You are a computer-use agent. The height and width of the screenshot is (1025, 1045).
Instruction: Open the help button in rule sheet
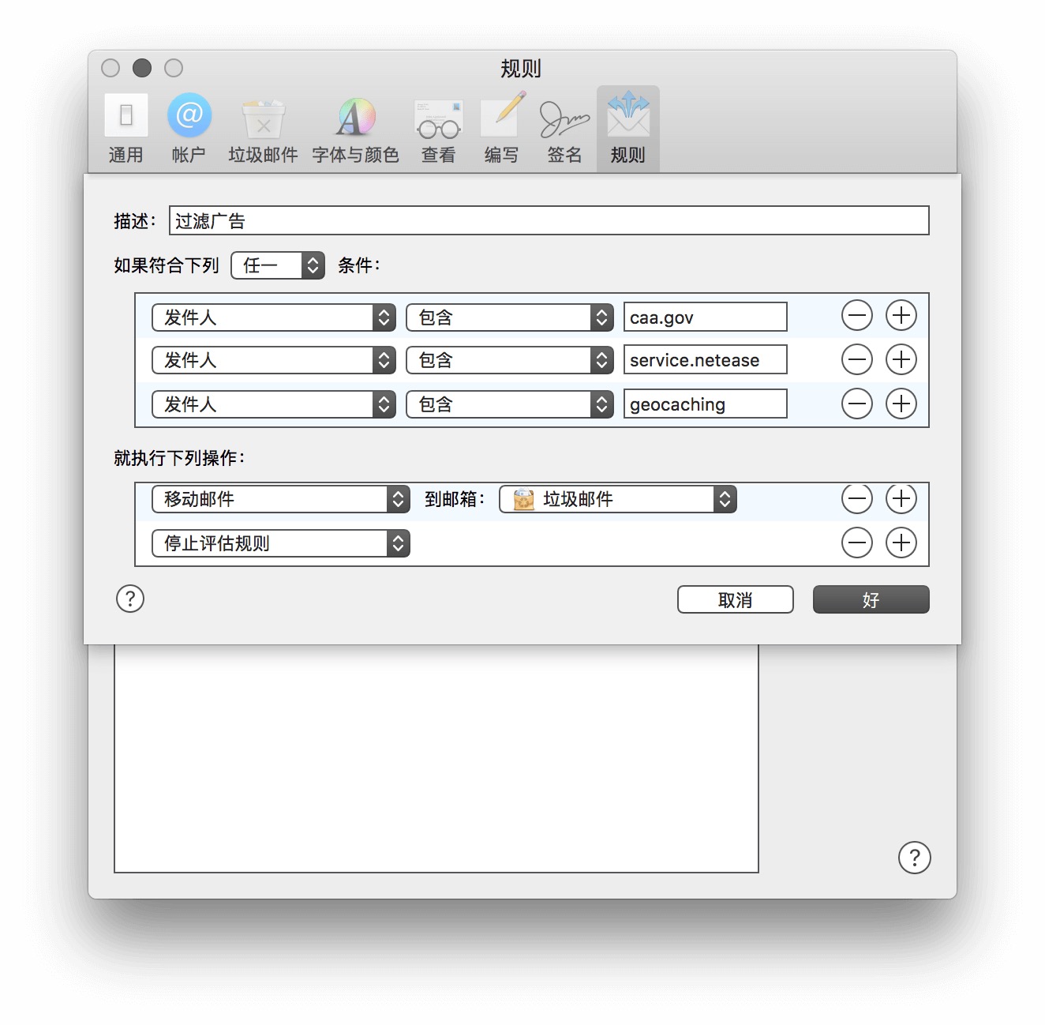tap(130, 599)
